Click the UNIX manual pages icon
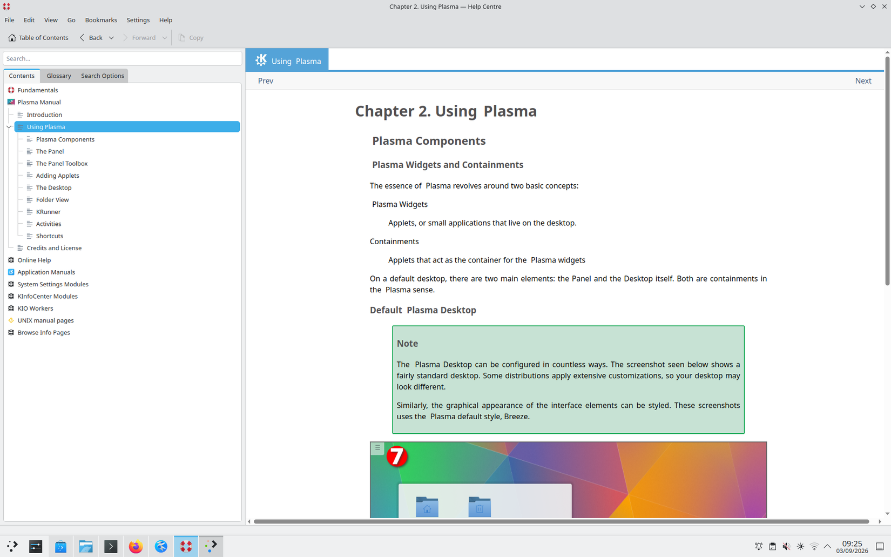Image resolution: width=891 pixels, height=557 pixels. click(x=11, y=320)
